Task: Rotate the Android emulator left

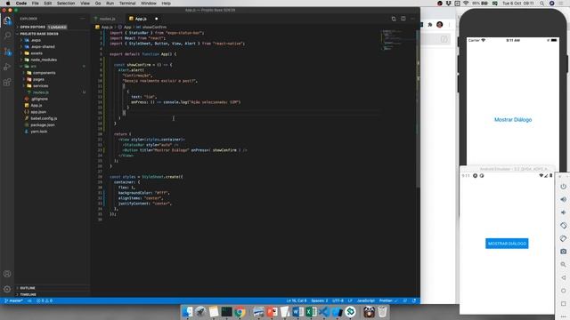Action: [563, 225]
